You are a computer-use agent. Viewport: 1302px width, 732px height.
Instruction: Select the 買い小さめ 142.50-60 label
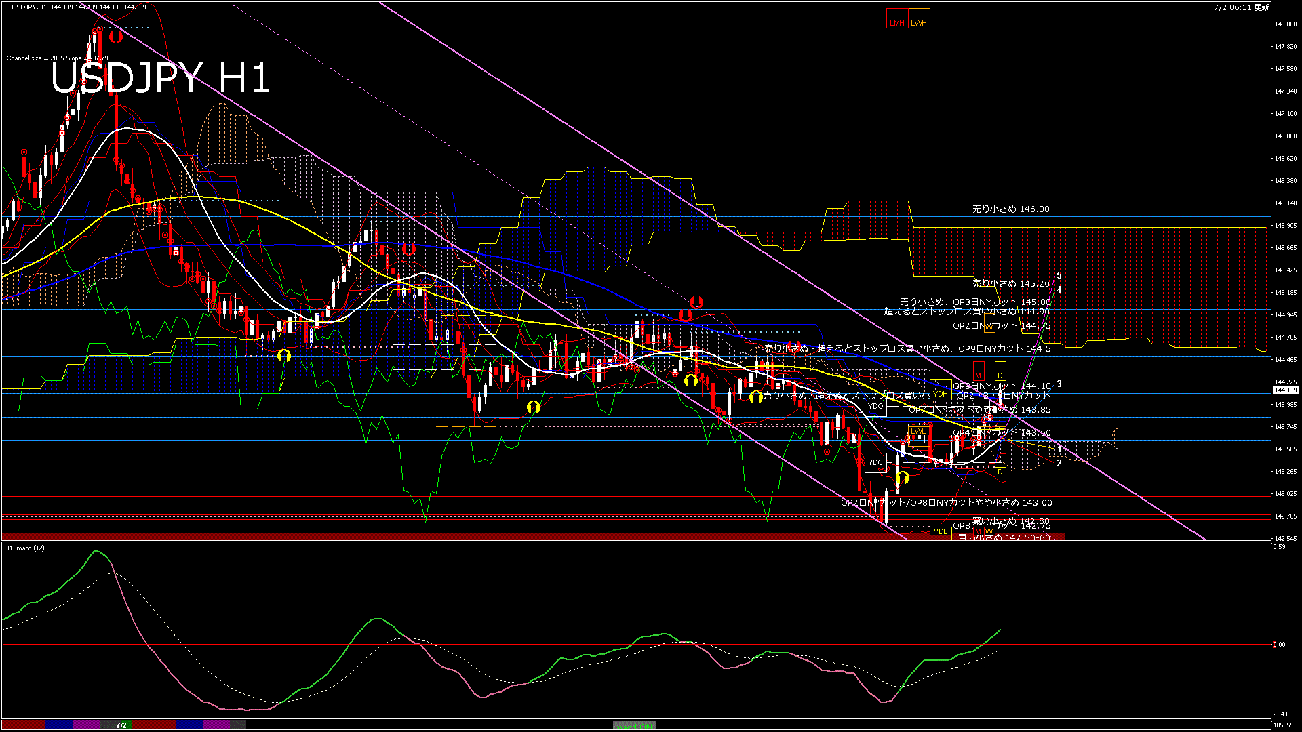click(1004, 537)
